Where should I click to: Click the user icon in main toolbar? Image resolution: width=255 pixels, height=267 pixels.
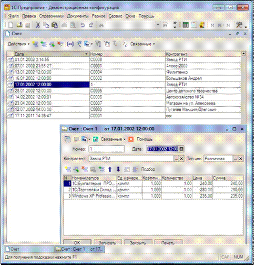[202, 25]
